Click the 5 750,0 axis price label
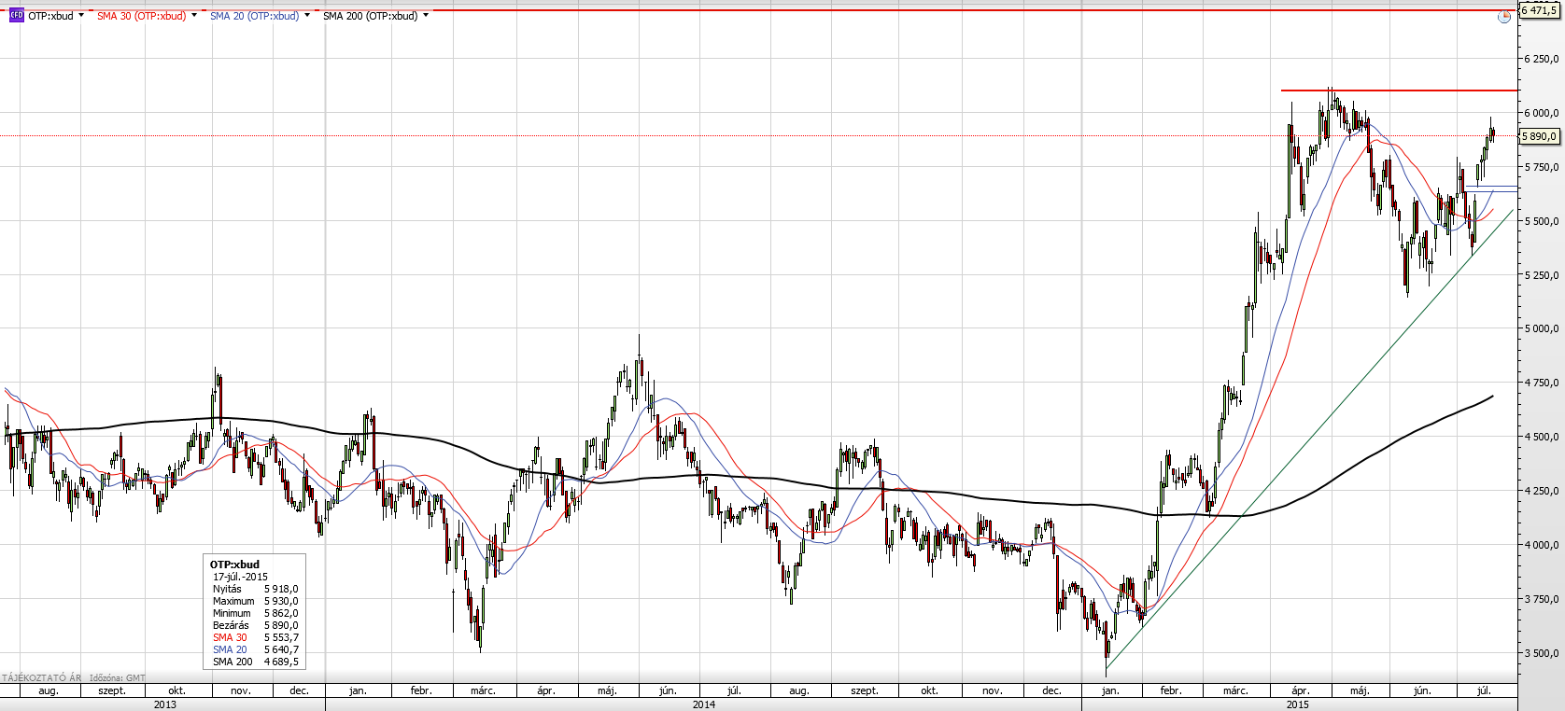The height and width of the screenshot is (711, 1565). click(1541, 167)
